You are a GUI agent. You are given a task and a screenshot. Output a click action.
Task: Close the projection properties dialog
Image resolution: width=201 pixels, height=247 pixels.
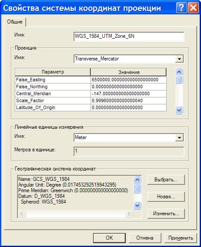[194, 7]
